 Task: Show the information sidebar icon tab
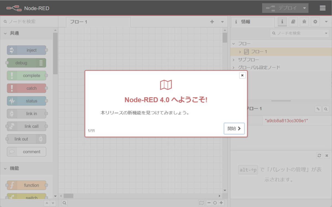(x=282, y=22)
